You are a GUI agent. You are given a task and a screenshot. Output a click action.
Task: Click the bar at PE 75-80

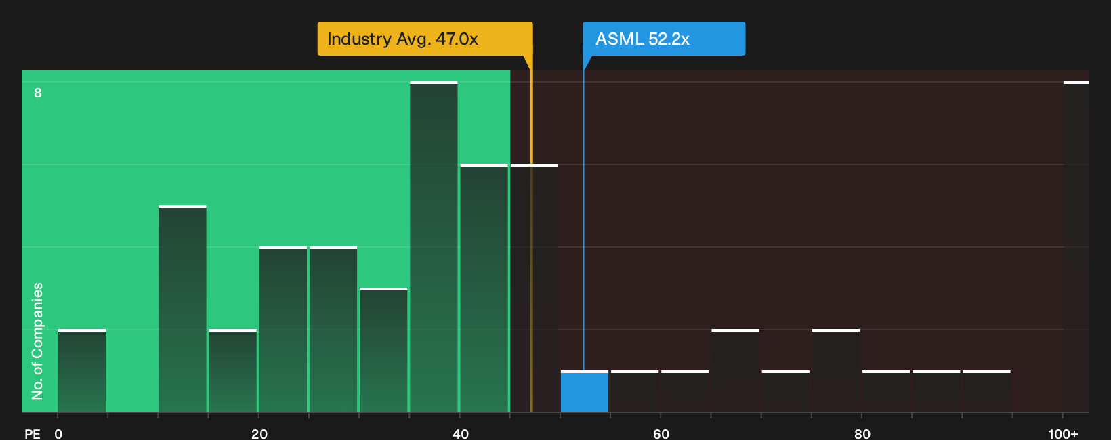click(836, 370)
